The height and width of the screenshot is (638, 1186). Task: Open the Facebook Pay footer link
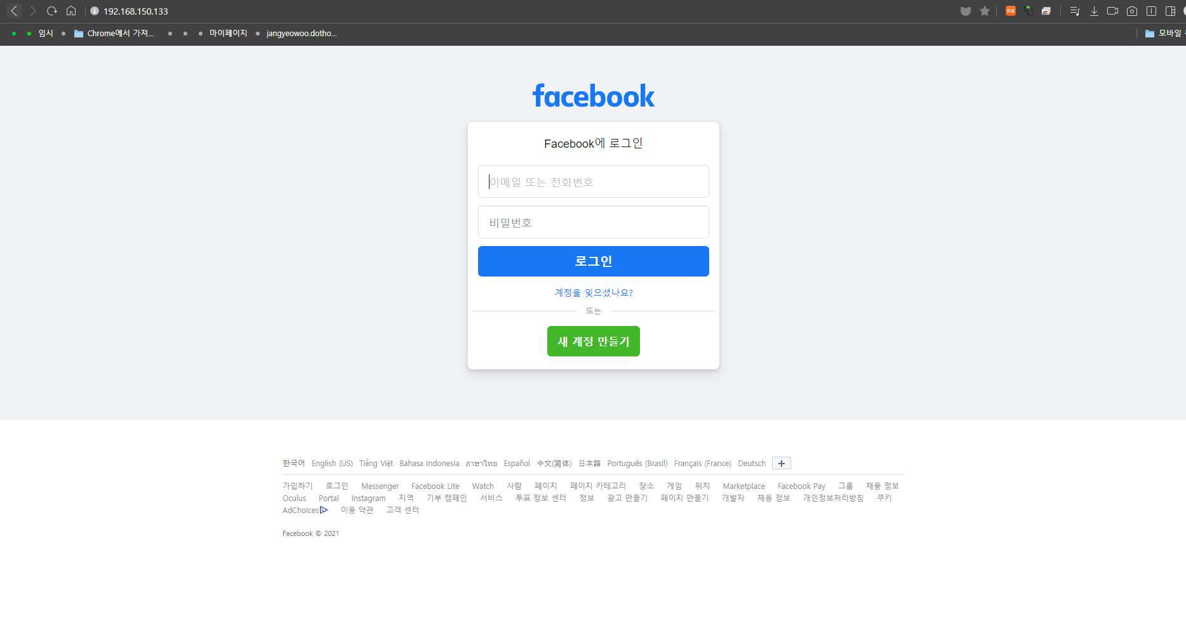pyautogui.click(x=801, y=486)
